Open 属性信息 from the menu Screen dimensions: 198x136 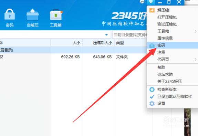165,38
